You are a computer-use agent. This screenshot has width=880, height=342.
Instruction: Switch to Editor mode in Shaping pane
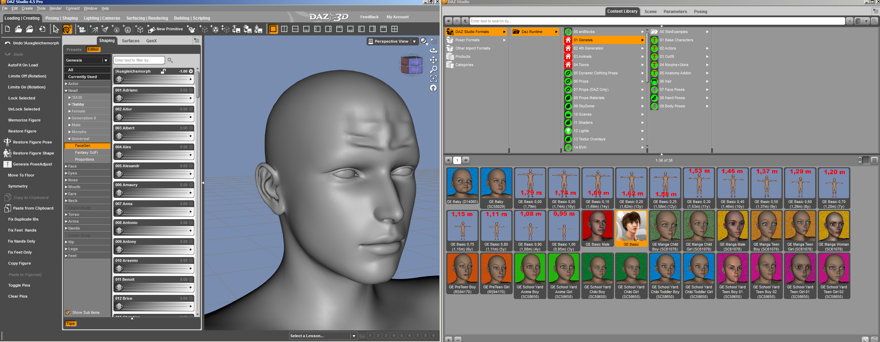[93, 50]
